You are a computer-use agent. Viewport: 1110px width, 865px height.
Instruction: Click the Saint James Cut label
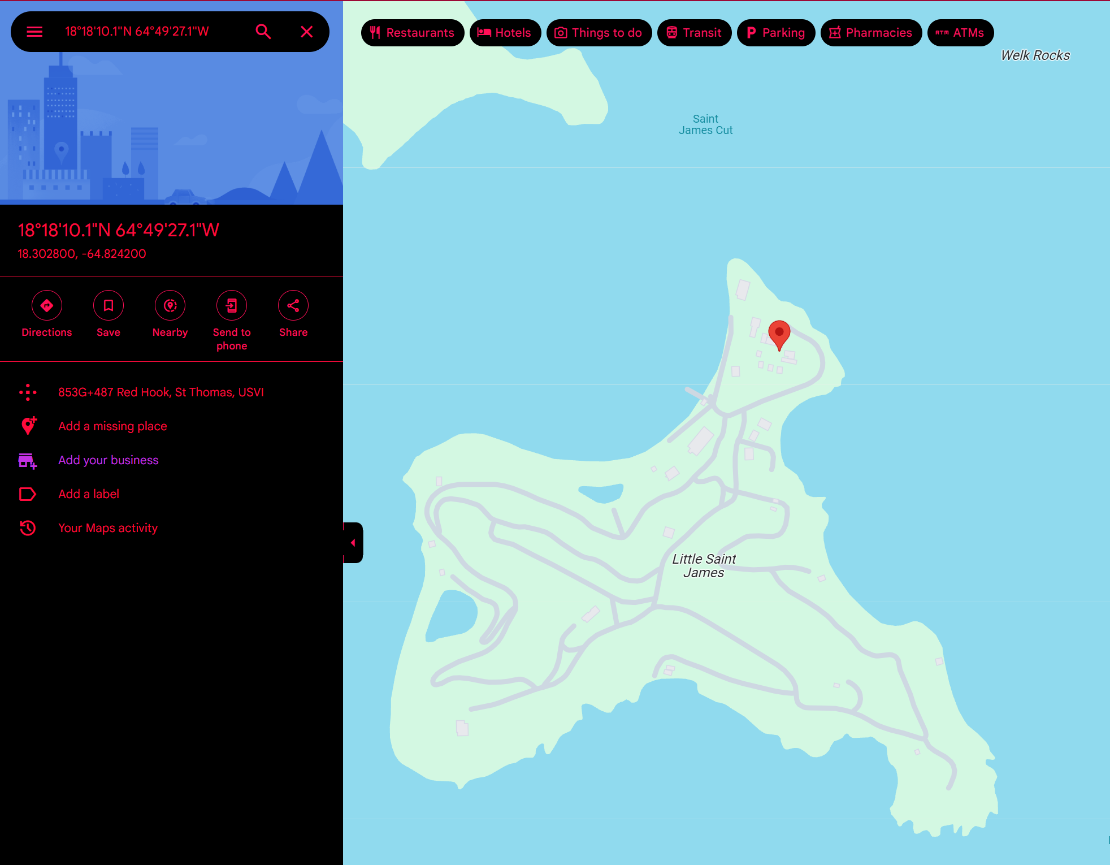[705, 124]
